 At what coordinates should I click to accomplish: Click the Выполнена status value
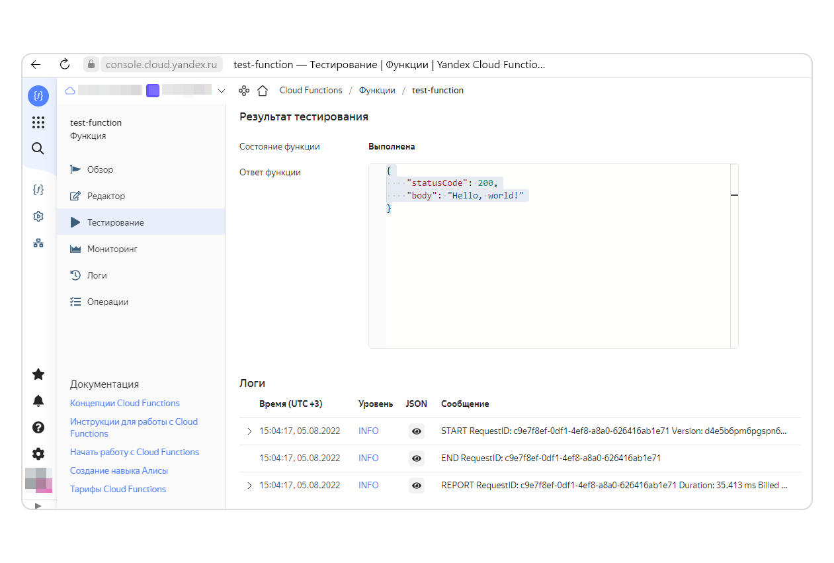(x=392, y=146)
